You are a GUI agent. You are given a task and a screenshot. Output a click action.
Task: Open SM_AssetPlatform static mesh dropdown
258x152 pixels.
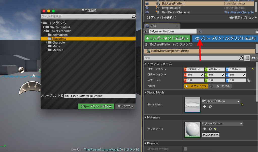(221, 101)
